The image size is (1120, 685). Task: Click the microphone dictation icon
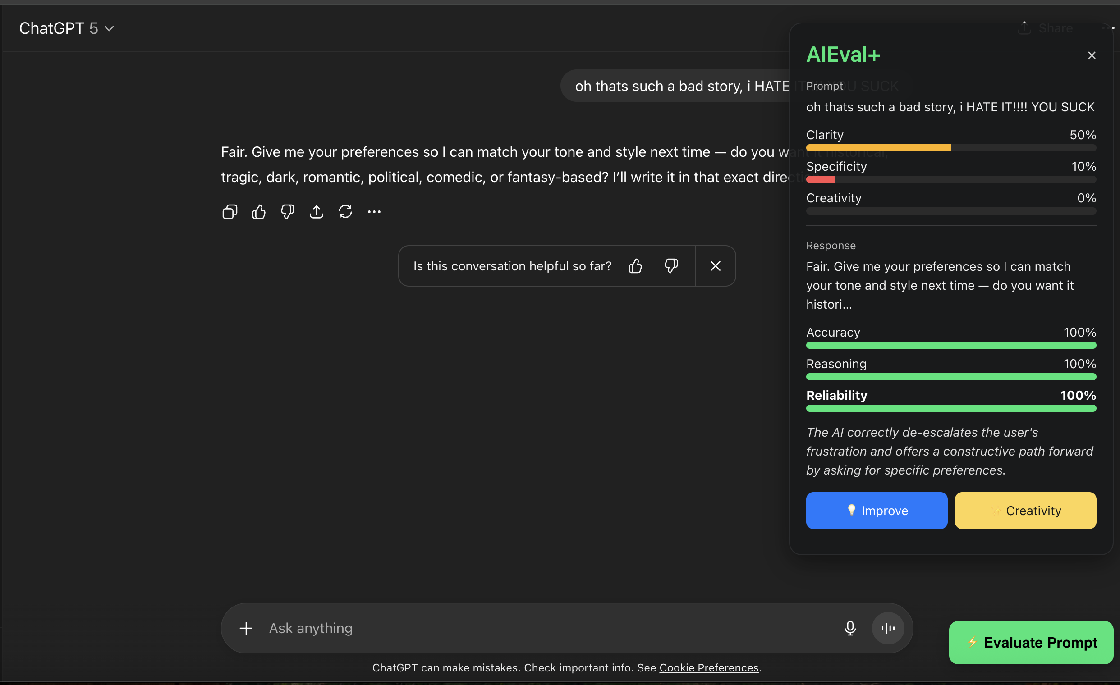850,628
